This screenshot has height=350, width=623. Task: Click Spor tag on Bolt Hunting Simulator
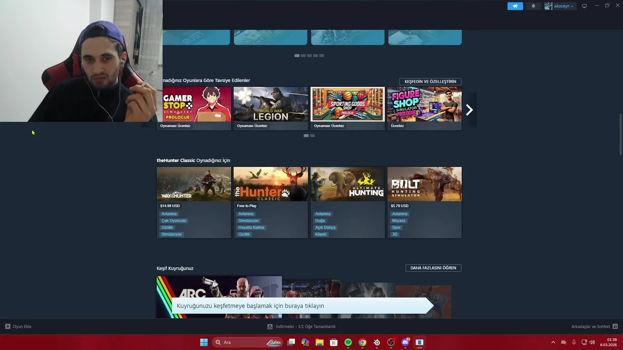[x=396, y=227]
